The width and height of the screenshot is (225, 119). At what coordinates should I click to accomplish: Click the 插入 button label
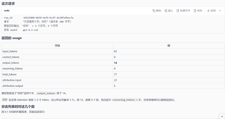(x=171, y=11)
